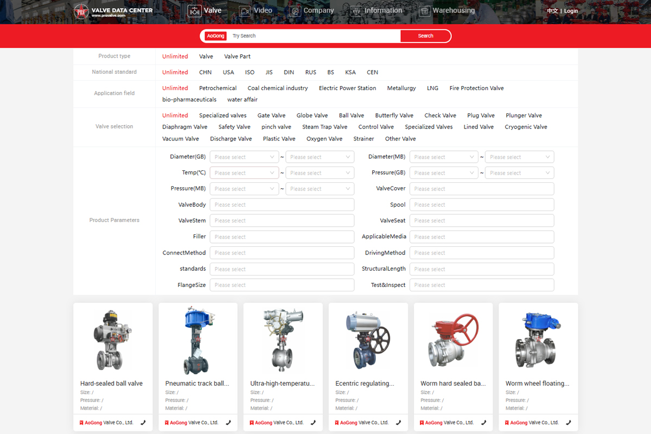Click phone icon on Ultra-high-temperature valve card
Viewport: 651px width, 434px height.
click(314, 423)
